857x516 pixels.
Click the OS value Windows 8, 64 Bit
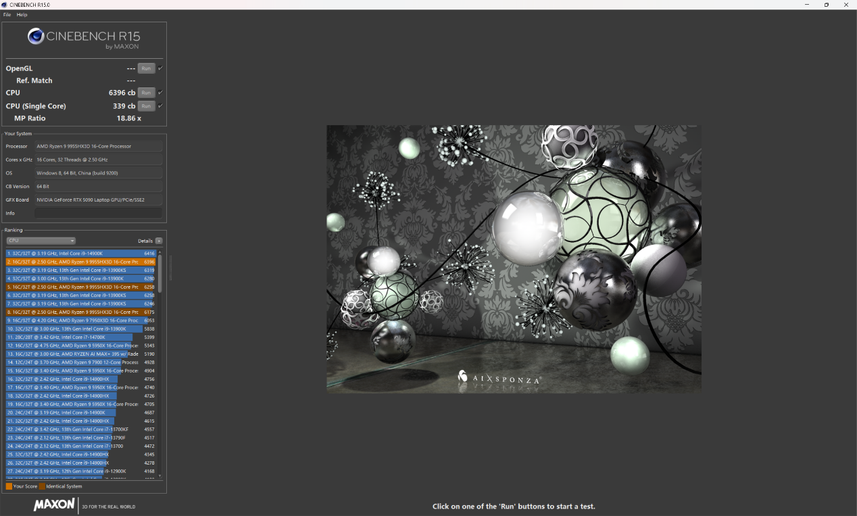(99, 173)
